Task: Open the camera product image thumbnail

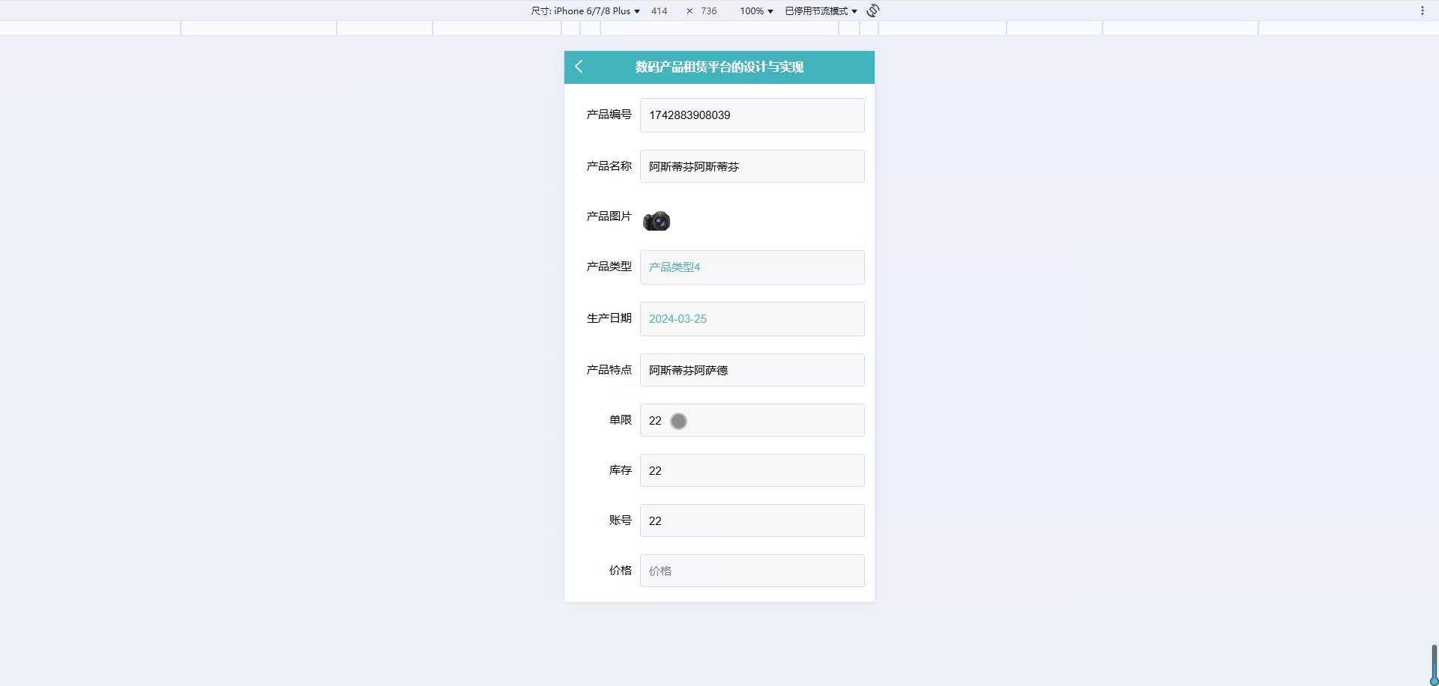Action: 657,221
